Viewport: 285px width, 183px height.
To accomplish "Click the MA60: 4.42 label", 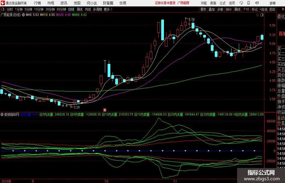I will pyautogui.click(x=79, y=15).
